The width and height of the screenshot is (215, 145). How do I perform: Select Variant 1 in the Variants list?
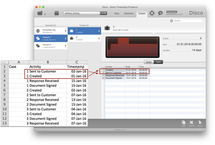point(51,38)
